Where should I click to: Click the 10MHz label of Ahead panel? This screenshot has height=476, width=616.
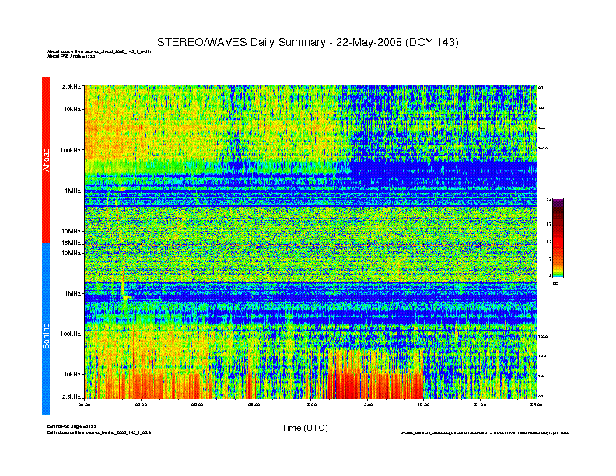click(72, 231)
